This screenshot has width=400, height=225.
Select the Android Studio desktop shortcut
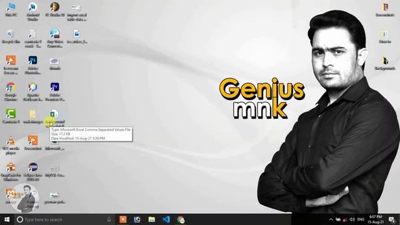click(x=33, y=12)
